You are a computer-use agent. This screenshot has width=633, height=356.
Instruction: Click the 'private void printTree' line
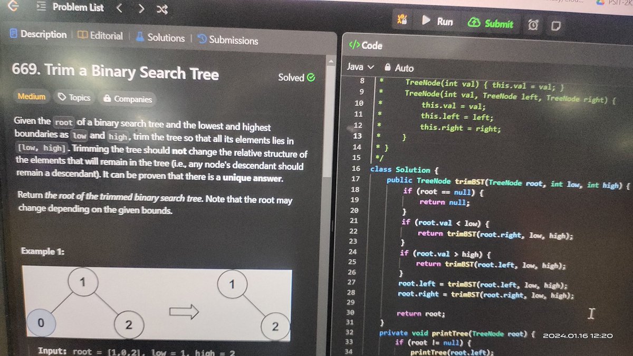pos(457,334)
